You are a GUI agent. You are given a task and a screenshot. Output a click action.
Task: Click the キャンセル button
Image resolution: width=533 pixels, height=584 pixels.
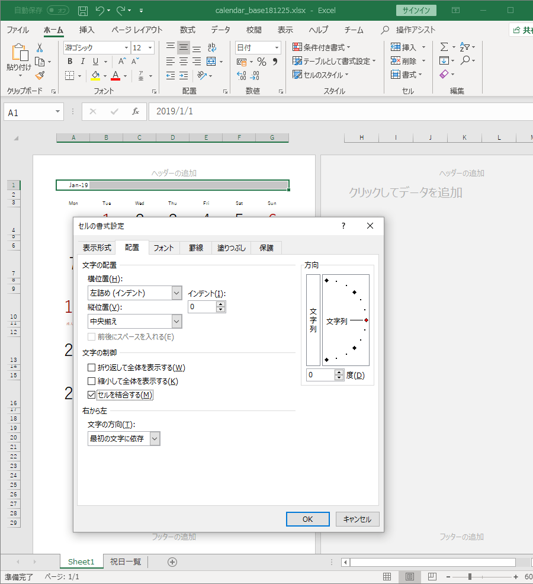pos(357,519)
